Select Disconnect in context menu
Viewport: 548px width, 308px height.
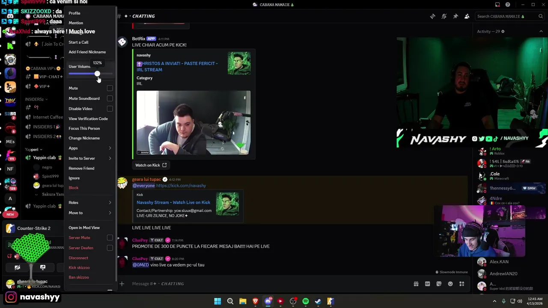(x=78, y=258)
